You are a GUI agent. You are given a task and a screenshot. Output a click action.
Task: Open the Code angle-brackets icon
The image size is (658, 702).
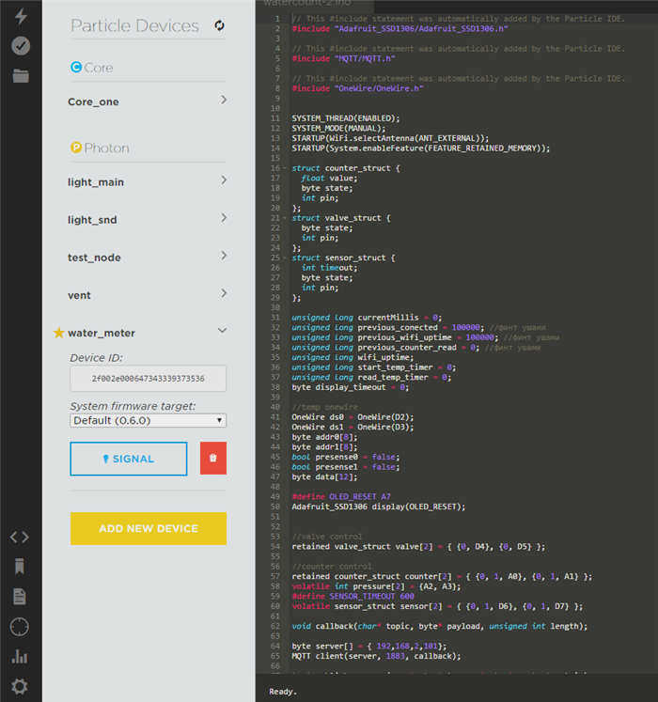tap(20, 537)
